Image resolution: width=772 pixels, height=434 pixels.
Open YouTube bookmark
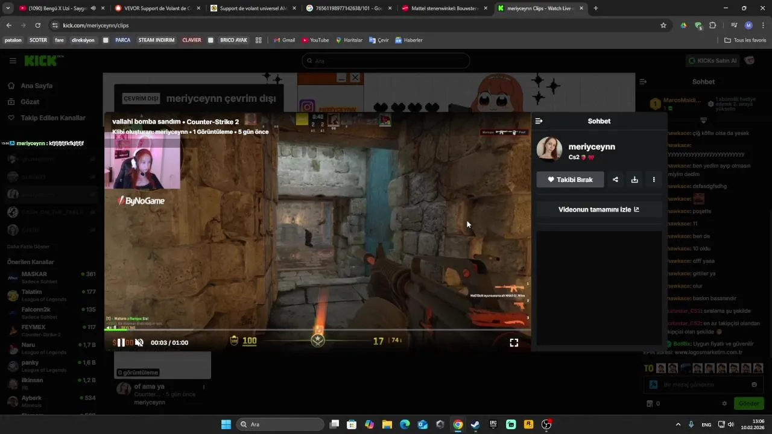point(315,40)
